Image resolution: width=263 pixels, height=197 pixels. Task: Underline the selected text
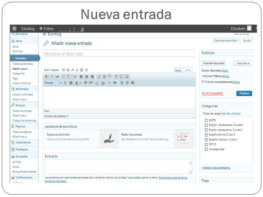65,83
